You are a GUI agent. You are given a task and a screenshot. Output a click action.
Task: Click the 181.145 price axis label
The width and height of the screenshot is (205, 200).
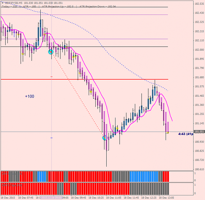click(x=199, y=123)
